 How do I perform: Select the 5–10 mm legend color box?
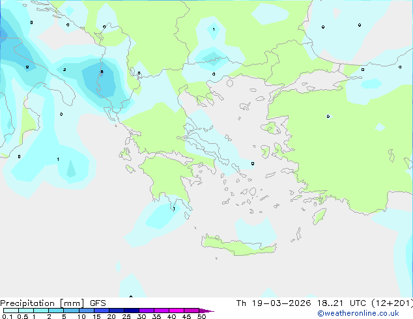tap(71, 311)
